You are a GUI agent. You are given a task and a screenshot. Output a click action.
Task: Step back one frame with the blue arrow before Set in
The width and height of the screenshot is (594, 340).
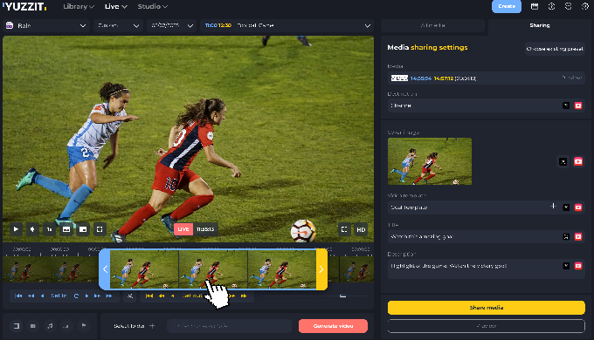pyautogui.click(x=43, y=296)
